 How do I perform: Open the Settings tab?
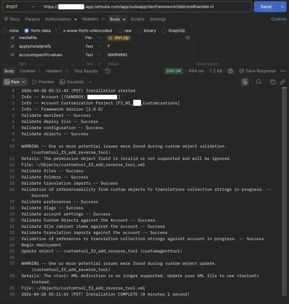[x=158, y=19]
